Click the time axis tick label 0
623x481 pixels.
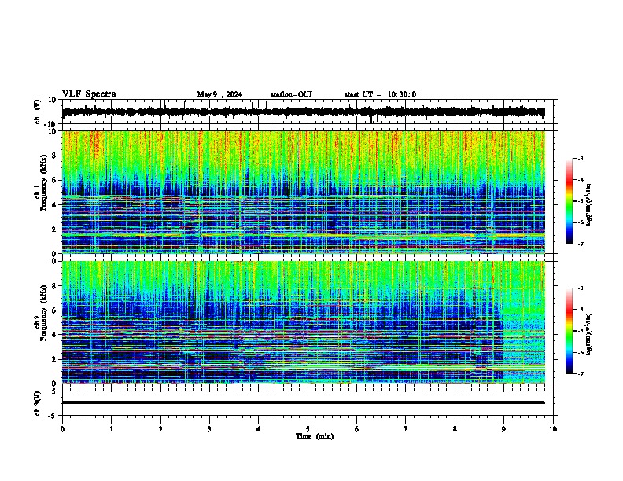point(62,429)
